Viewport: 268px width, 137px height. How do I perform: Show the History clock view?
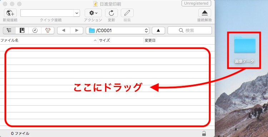(35, 31)
